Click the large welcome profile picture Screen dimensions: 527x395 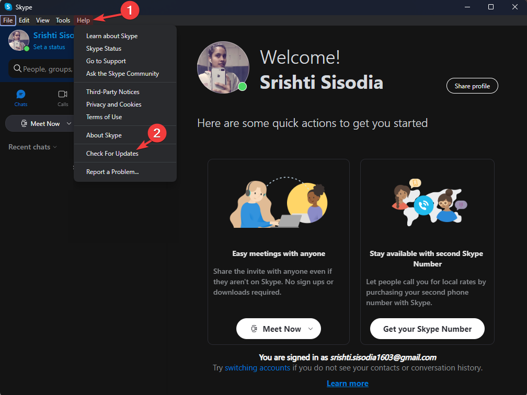[x=223, y=67]
